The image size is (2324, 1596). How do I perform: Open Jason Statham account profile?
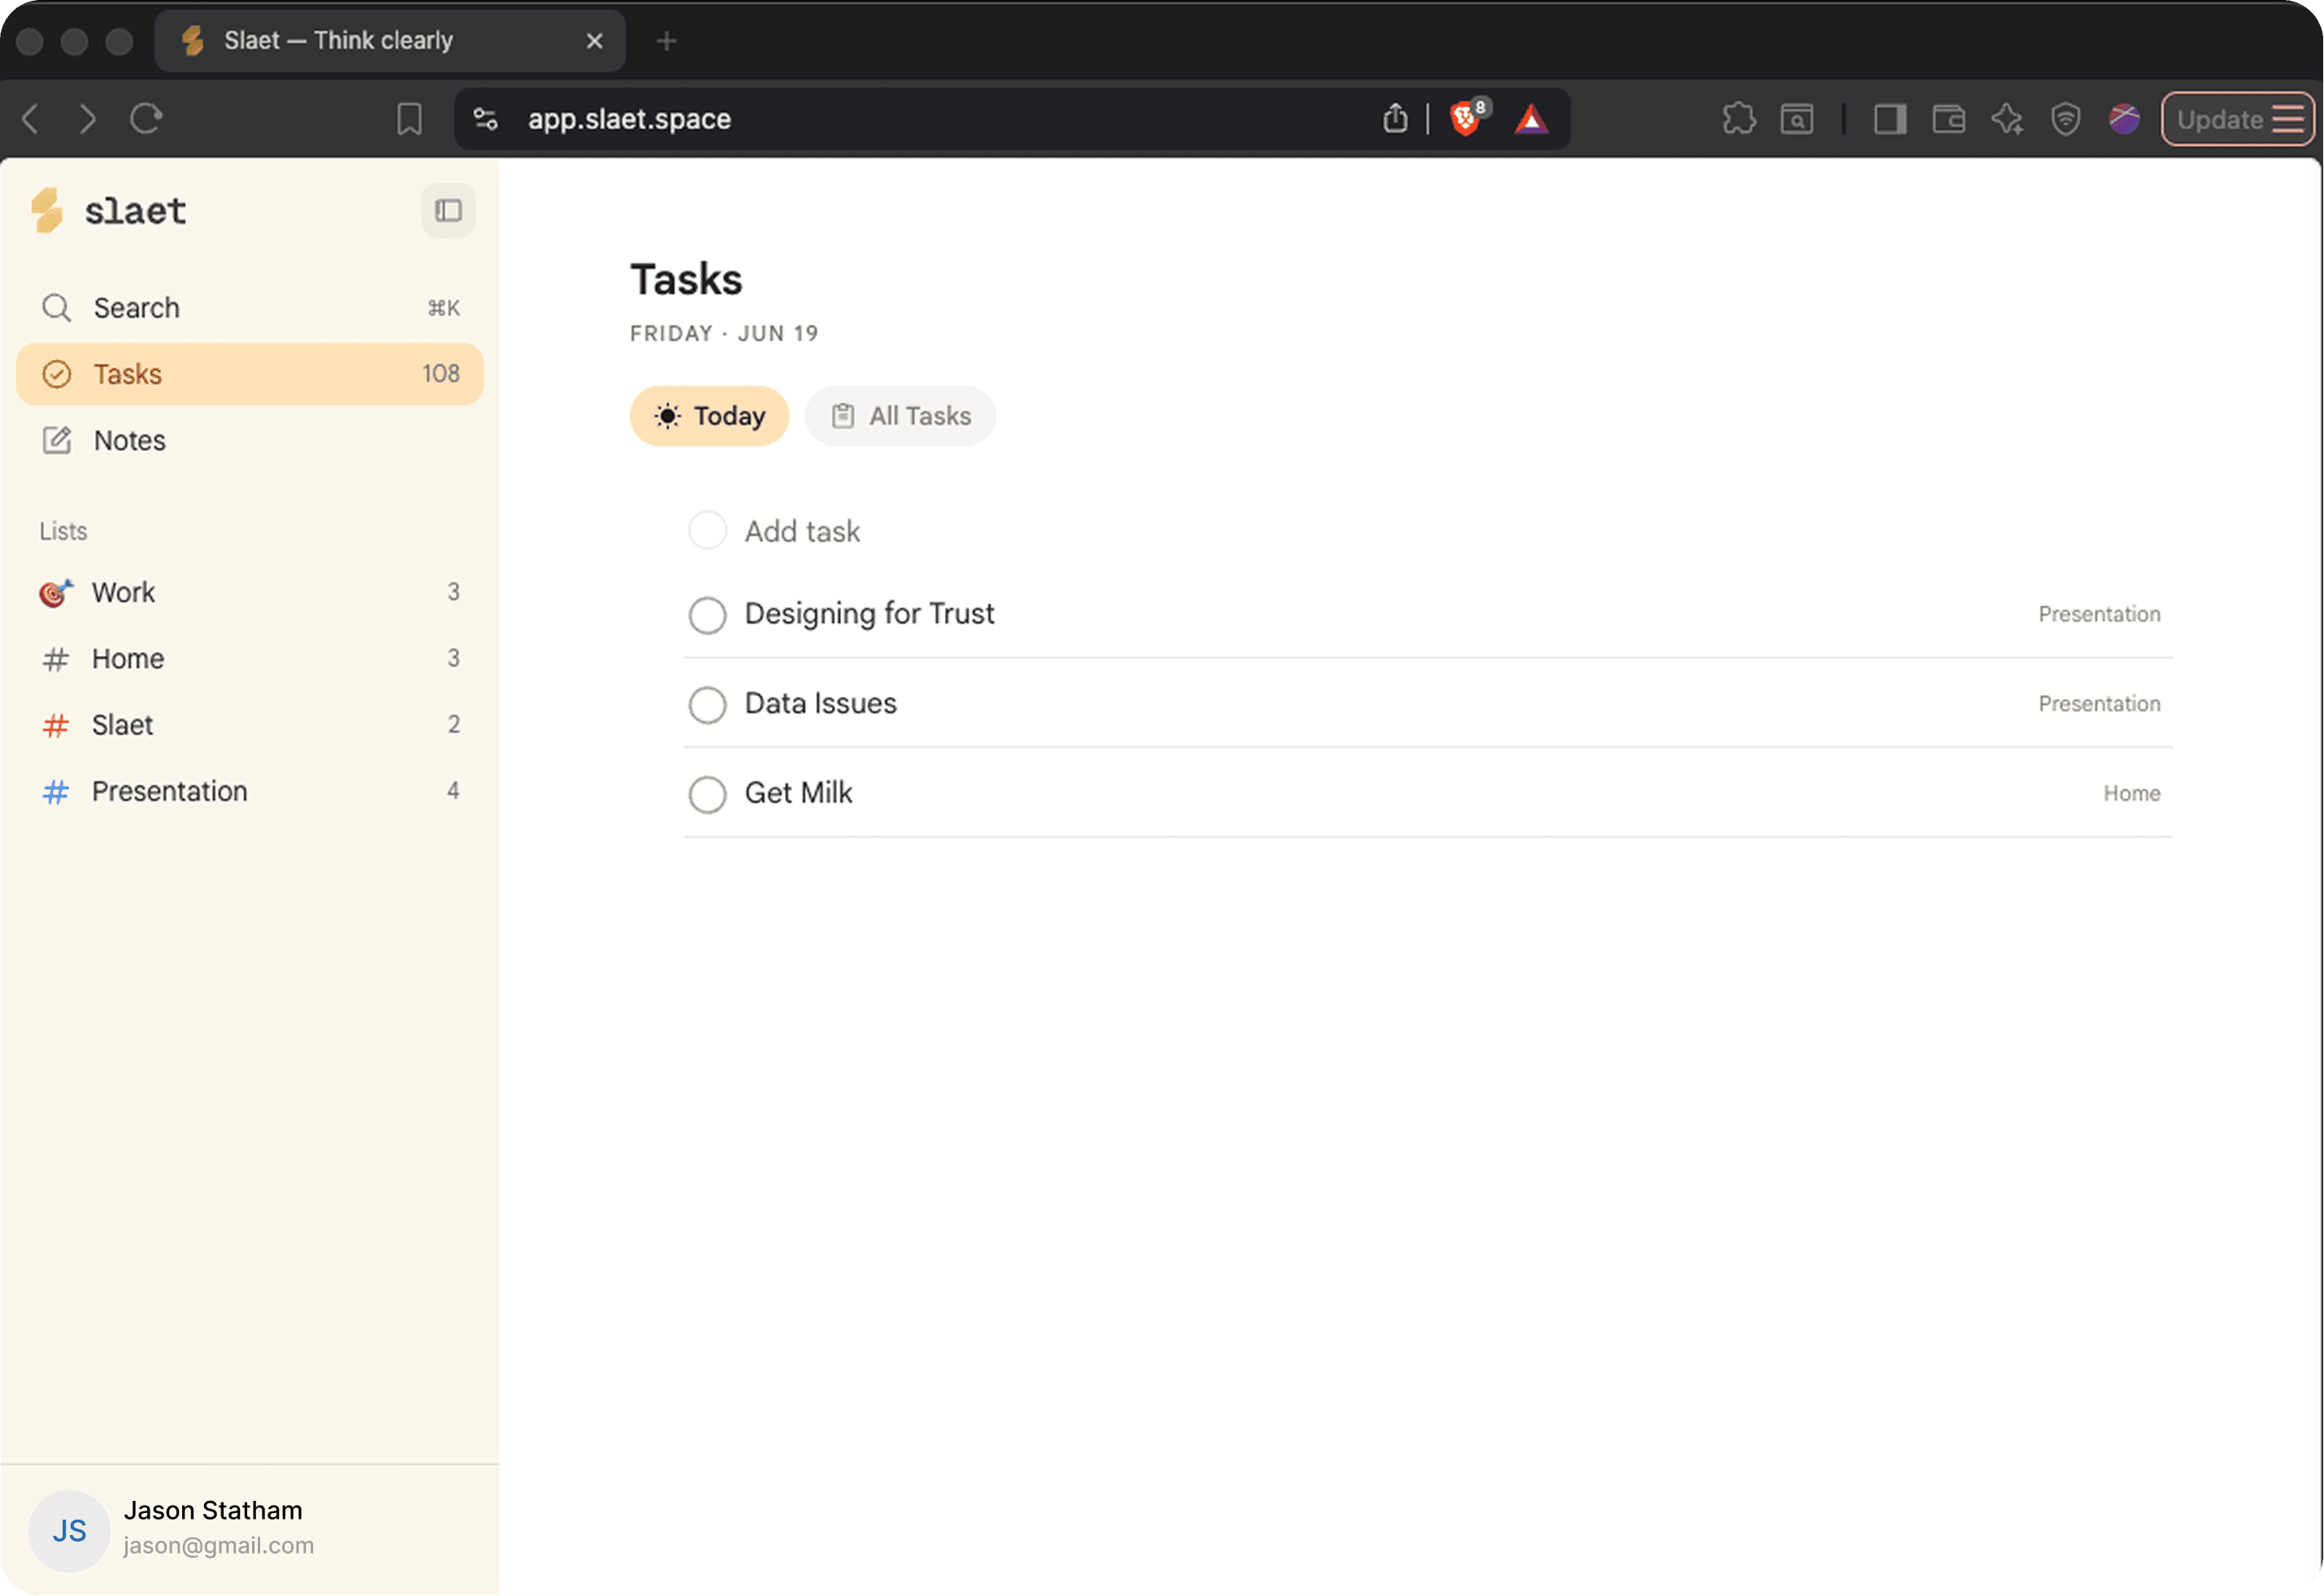pos(250,1530)
